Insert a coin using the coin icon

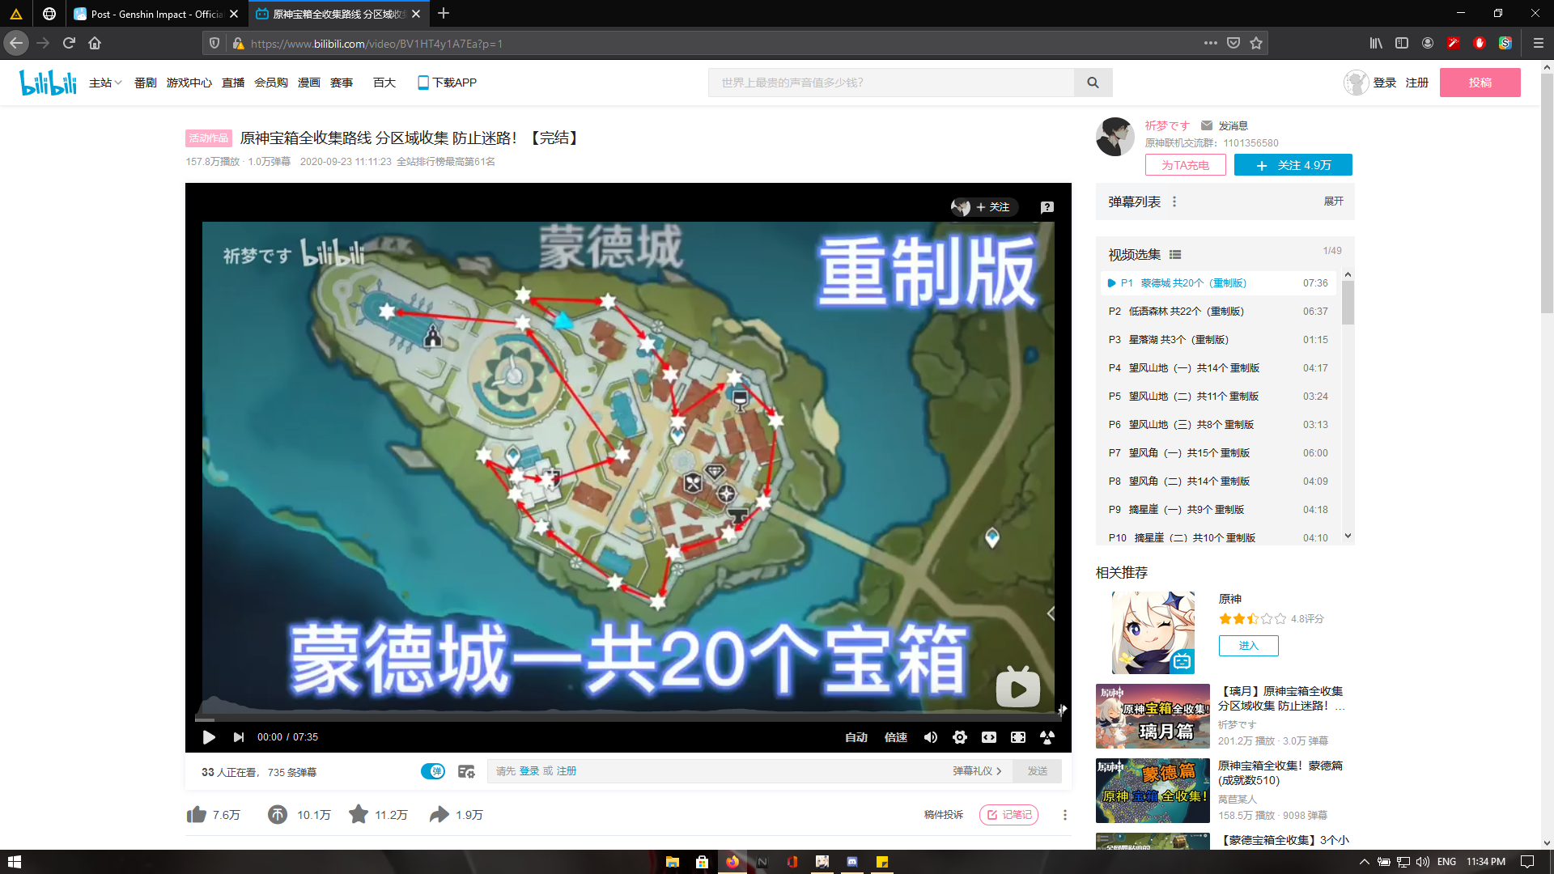[x=278, y=815]
